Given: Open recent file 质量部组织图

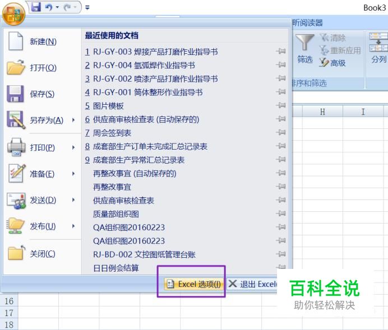Looking at the screenshot, I should [116, 214].
